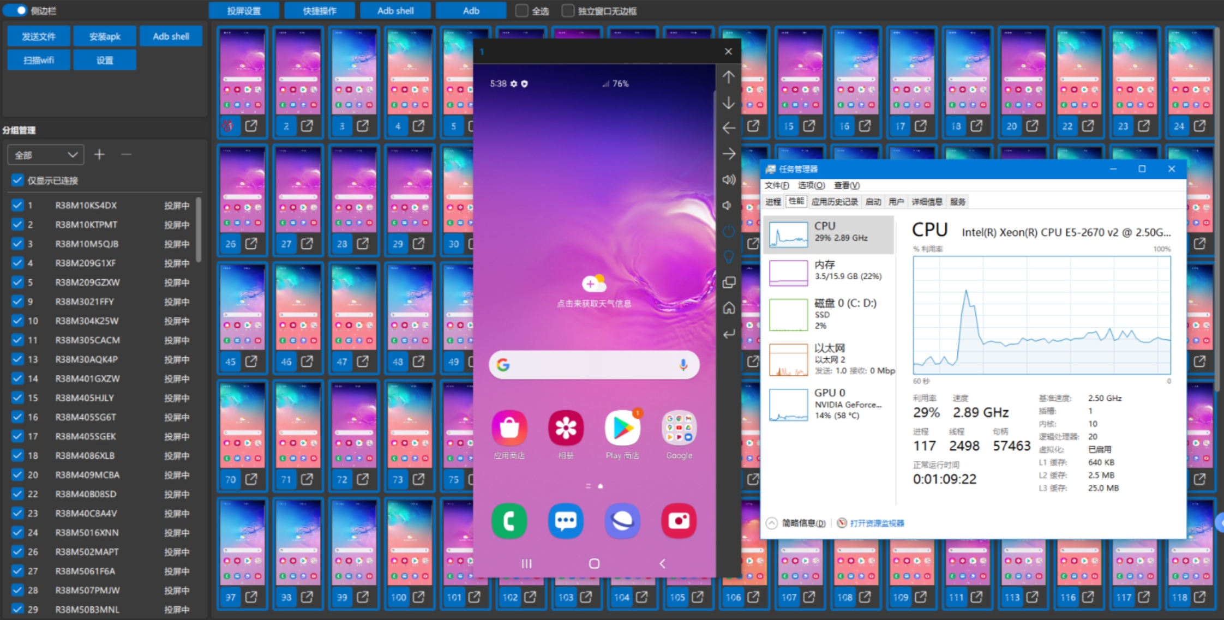Click the recent apps icon in phone sidebar
The height and width of the screenshot is (620, 1224).
(729, 282)
